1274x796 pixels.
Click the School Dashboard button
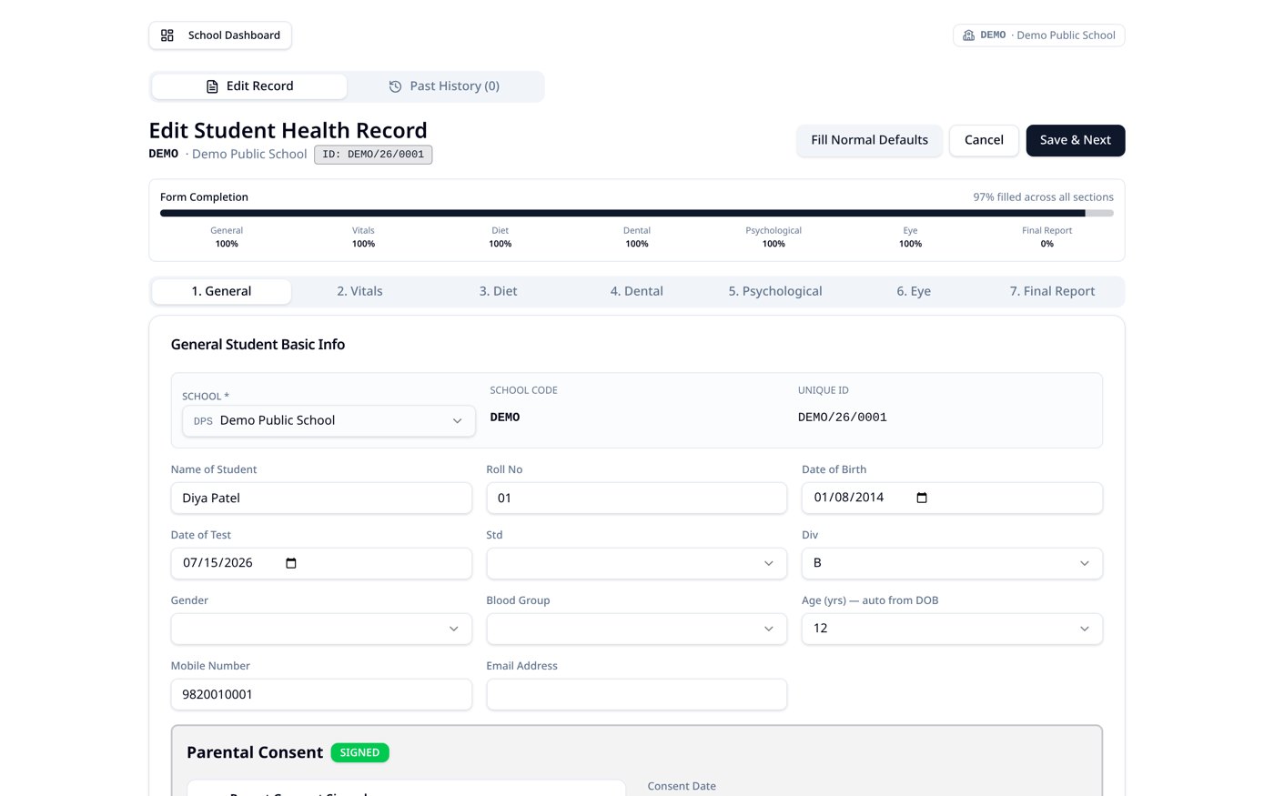click(x=220, y=35)
